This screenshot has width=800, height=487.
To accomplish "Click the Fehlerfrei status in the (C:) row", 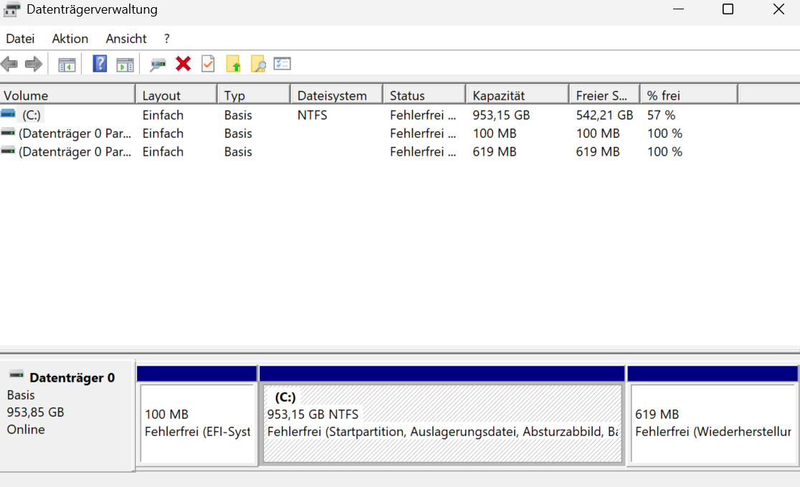I will pos(423,115).
